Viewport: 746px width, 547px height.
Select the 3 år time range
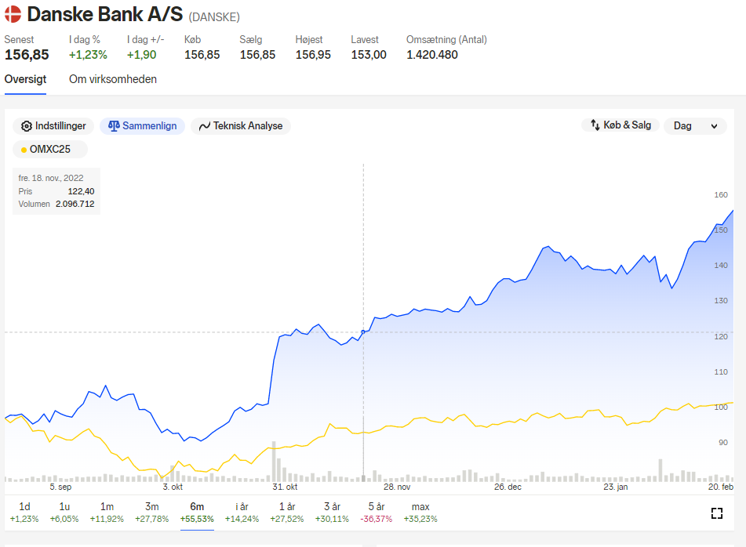pos(332,513)
